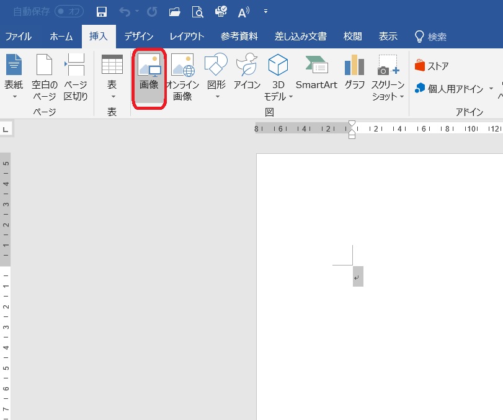Switch to the 校閲 tab
This screenshot has width=503, height=420.
pos(352,37)
